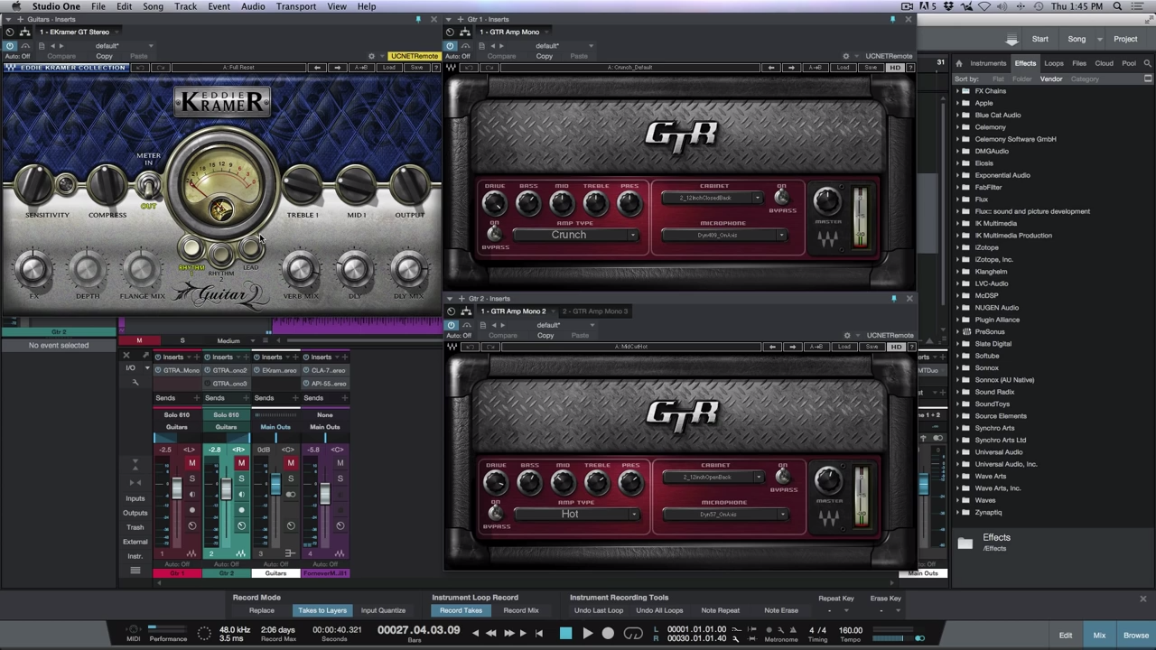
Task: Click the download arrow icon beside Start
Action: pos(1011,39)
